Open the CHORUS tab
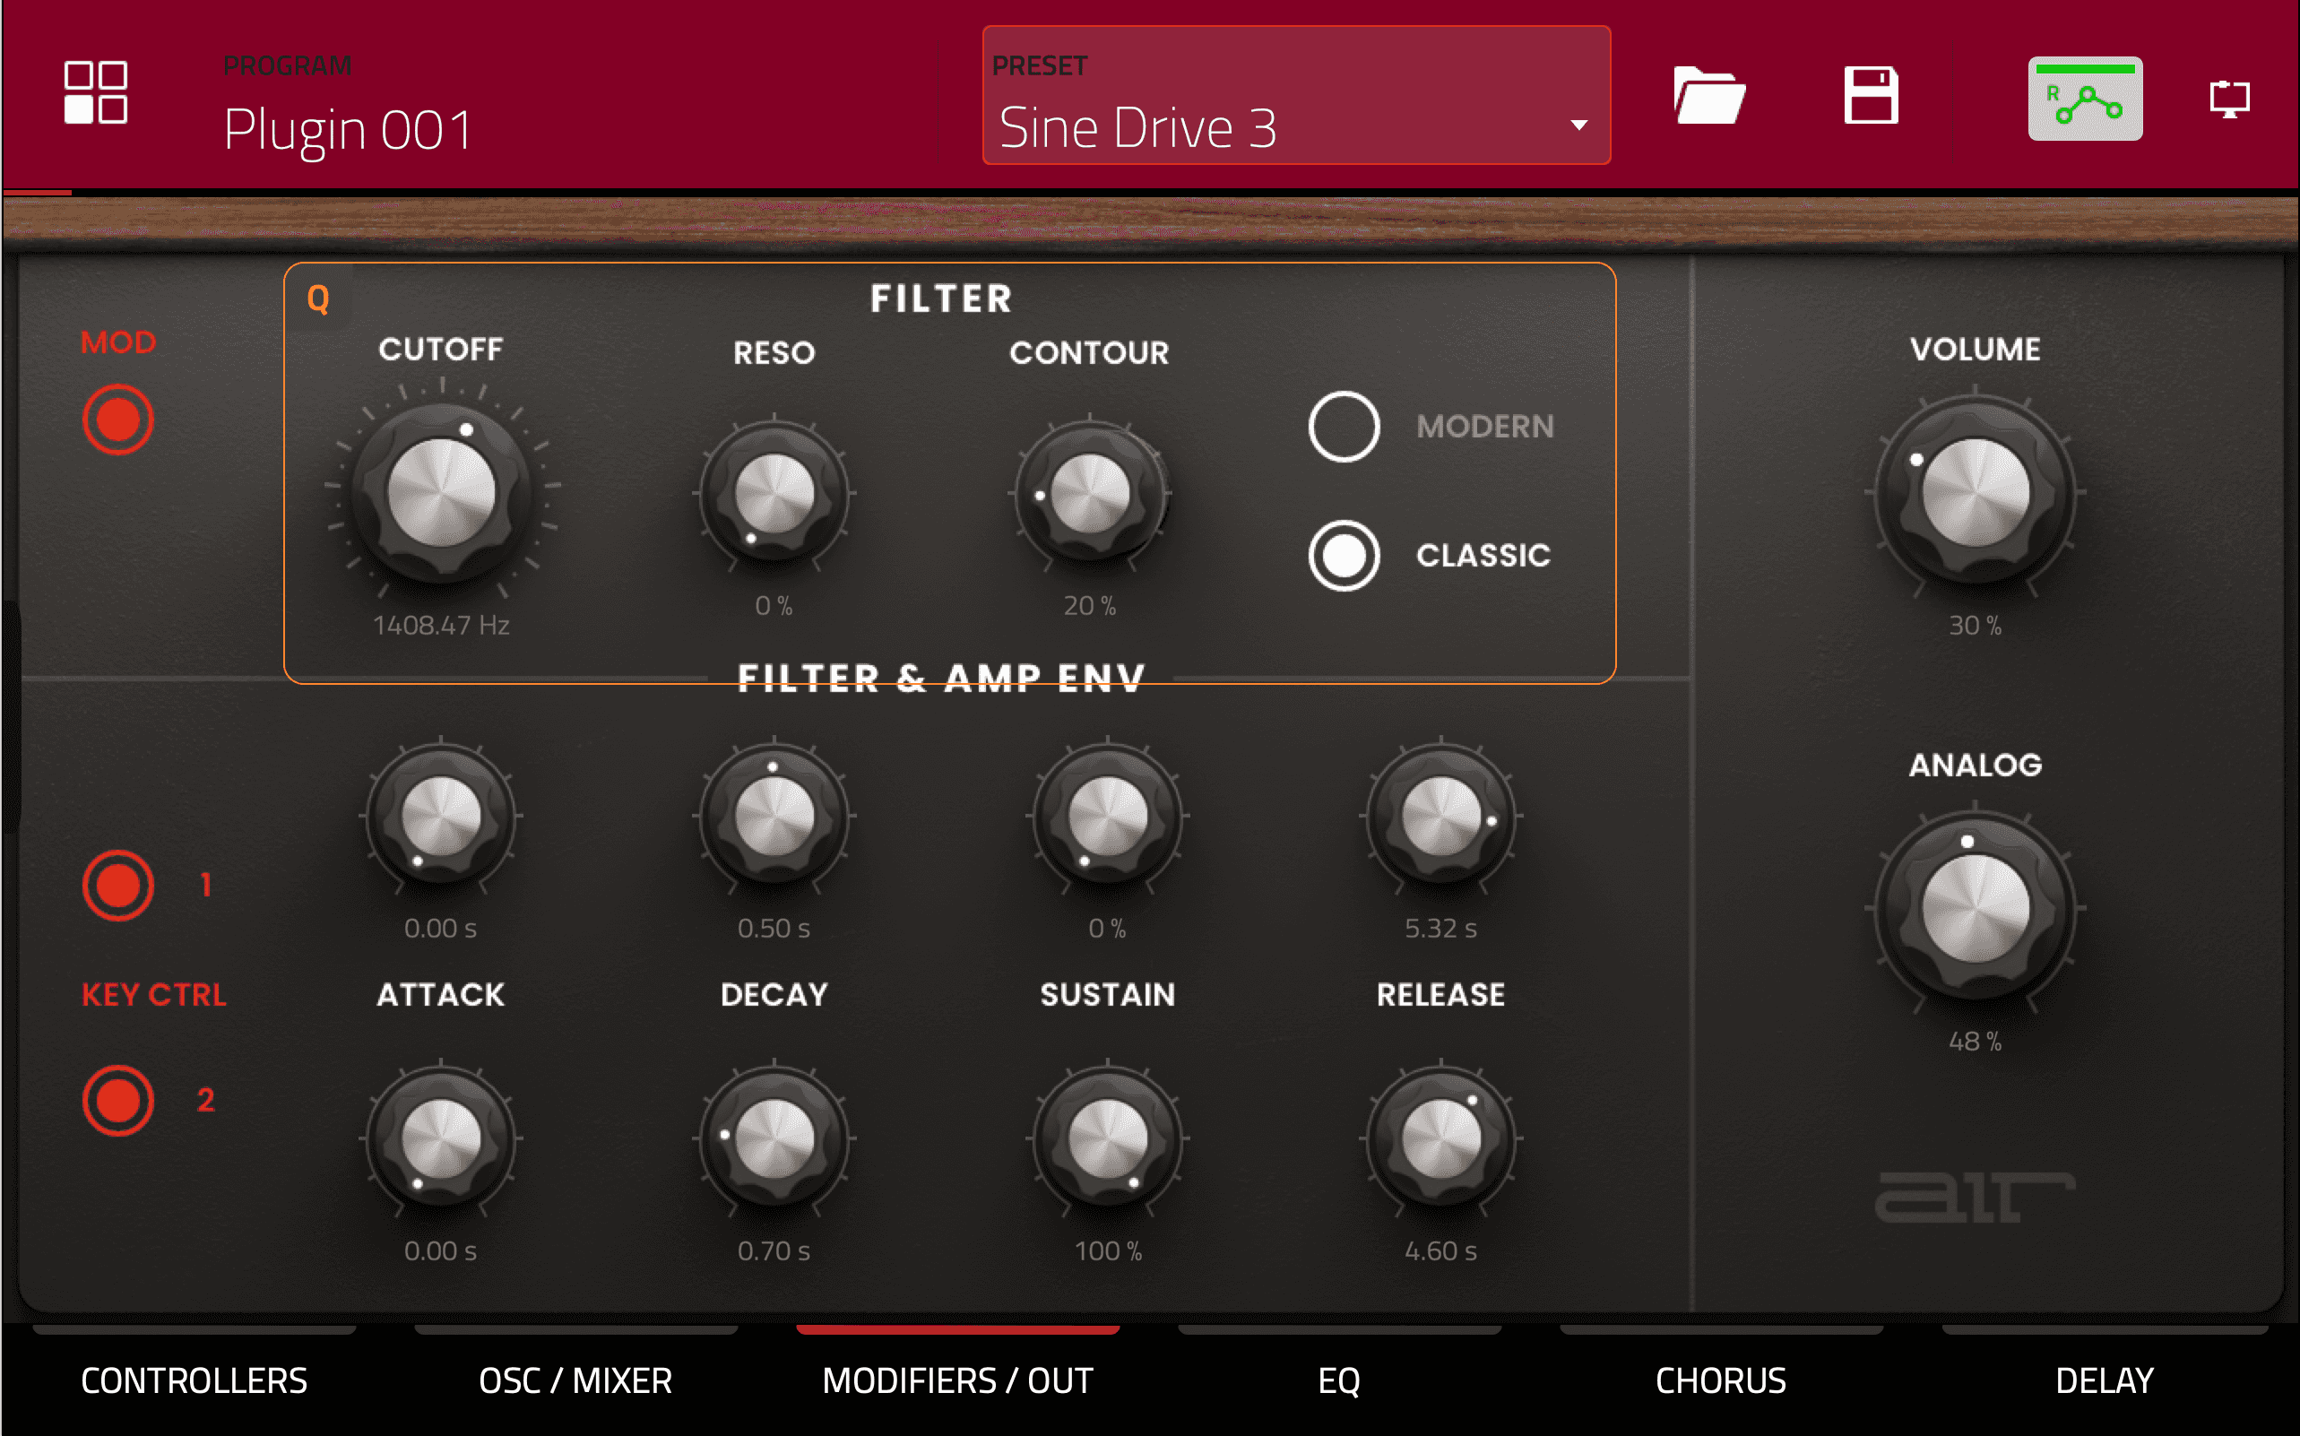 pyautogui.click(x=1721, y=1380)
